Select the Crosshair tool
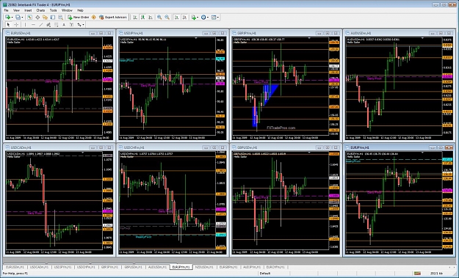Viewport: 459px width, 278px height. pos(16,24)
